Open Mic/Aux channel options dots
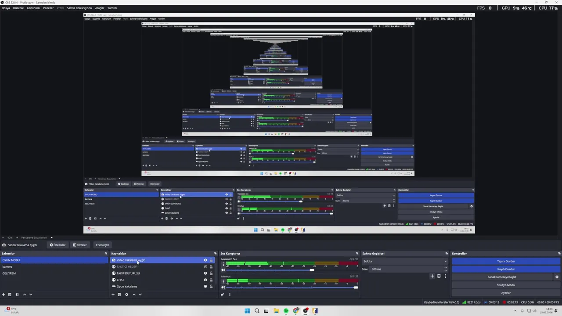Screen dimensions: 562x316 tap(223, 281)
